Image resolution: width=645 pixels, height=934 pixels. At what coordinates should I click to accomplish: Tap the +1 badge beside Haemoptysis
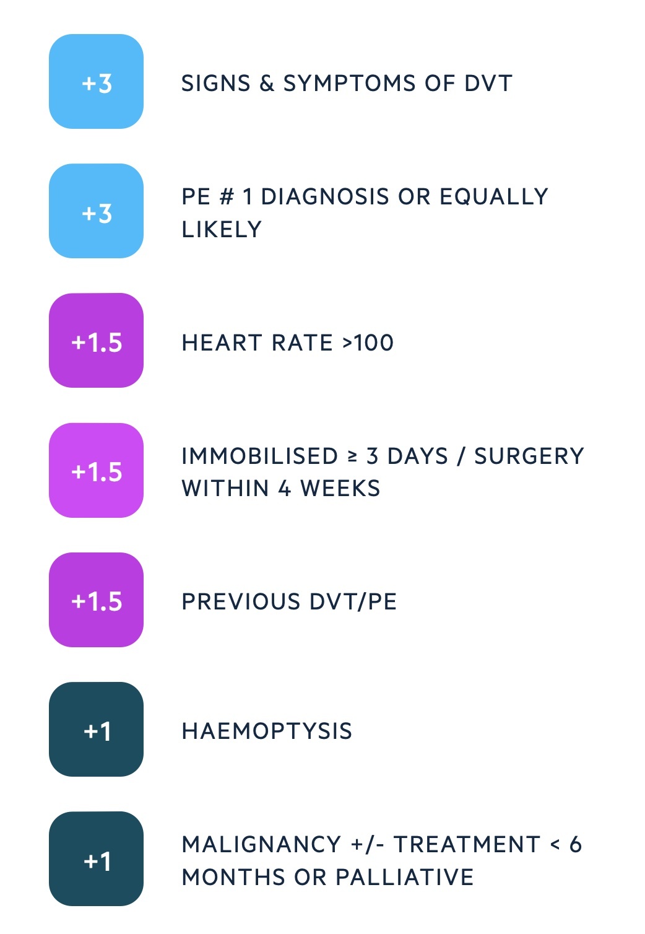pyautogui.click(x=96, y=730)
